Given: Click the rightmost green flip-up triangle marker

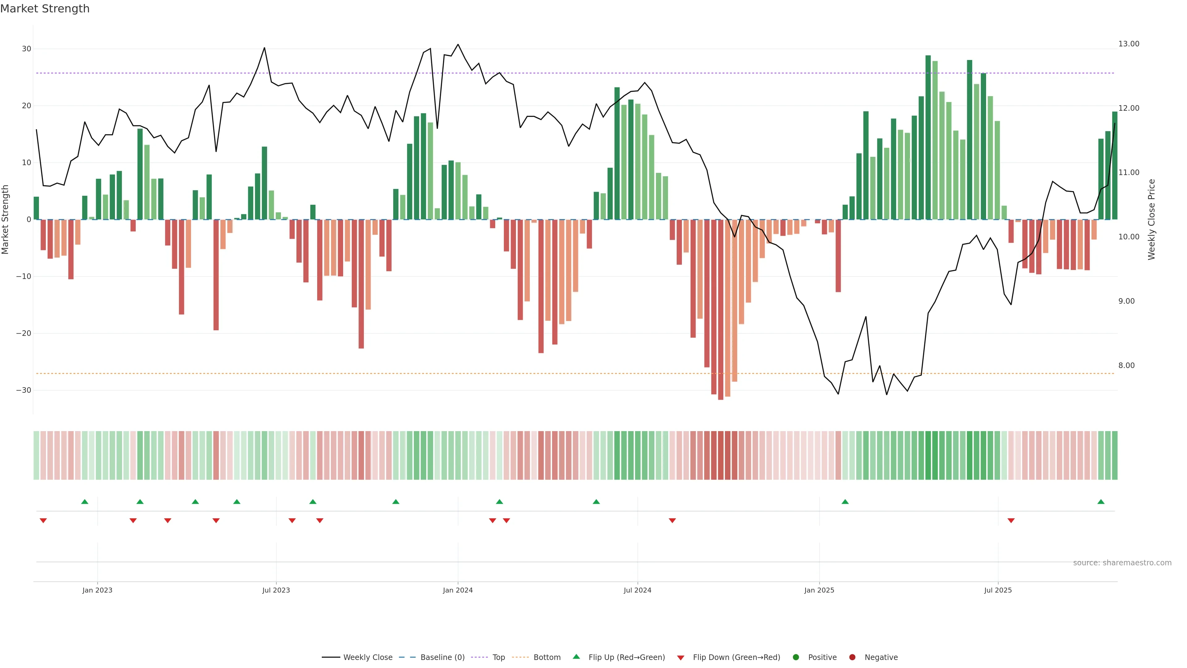Looking at the screenshot, I should click(1101, 502).
